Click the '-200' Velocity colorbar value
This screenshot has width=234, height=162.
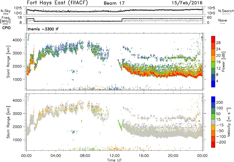pos(221,142)
